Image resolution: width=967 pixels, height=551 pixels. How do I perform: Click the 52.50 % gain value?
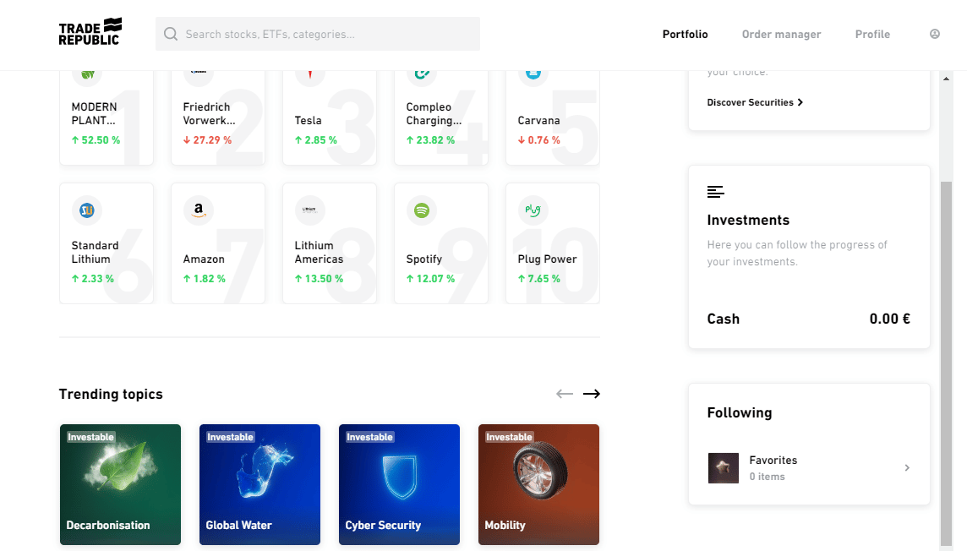click(x=96, y=140)
